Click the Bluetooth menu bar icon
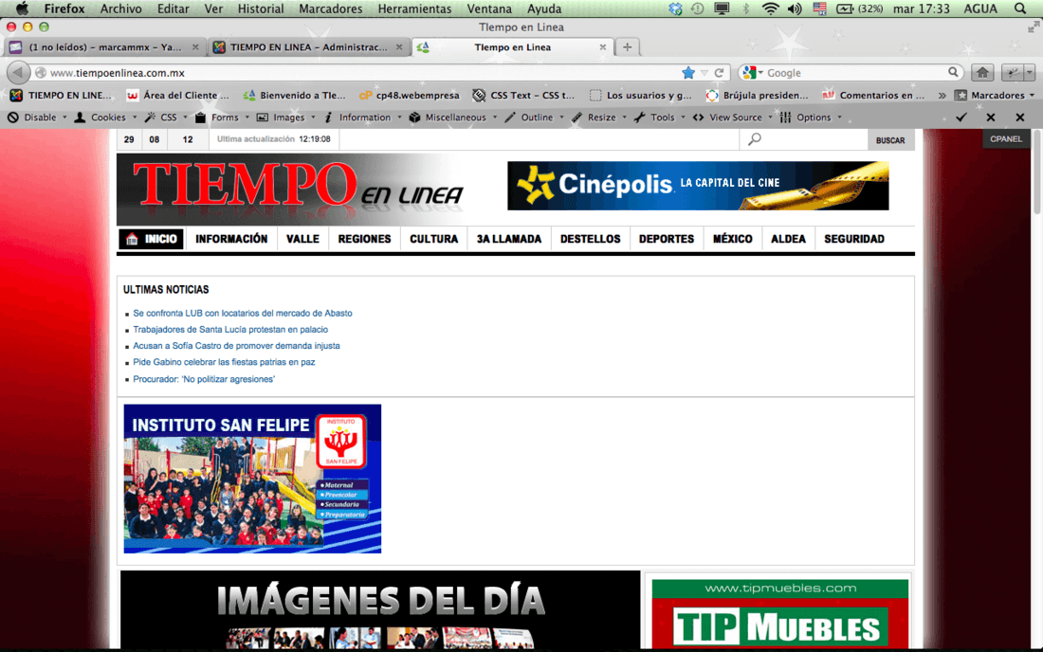The image size is (1043, 652). [x=745, y=9]
